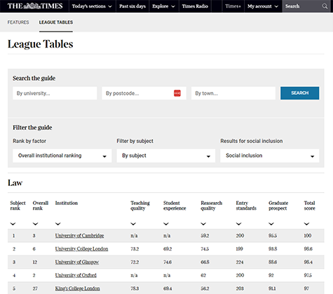Click The Times logo

tap(35, 6)
